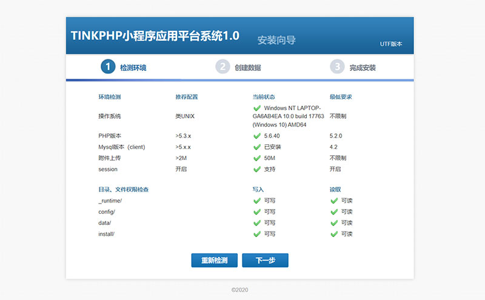Click _runtime/ writable 可写 checkmark

click(x=257, y=201)
